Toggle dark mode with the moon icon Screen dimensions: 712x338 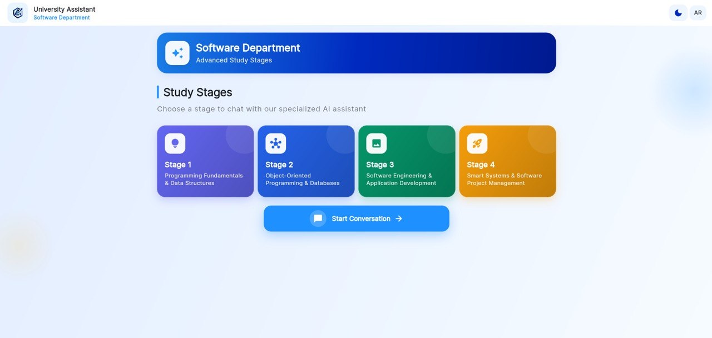678,13
